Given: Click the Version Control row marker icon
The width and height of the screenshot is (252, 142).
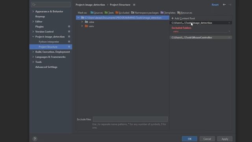Looking at the screenshot, I should pyautogui.click(x=69, y=32).
